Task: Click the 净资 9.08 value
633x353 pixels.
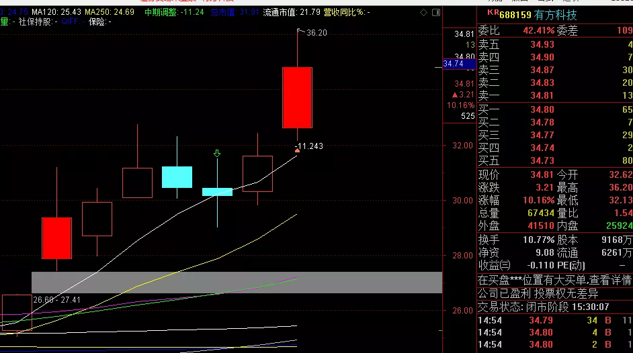Action: coord(544,253)
